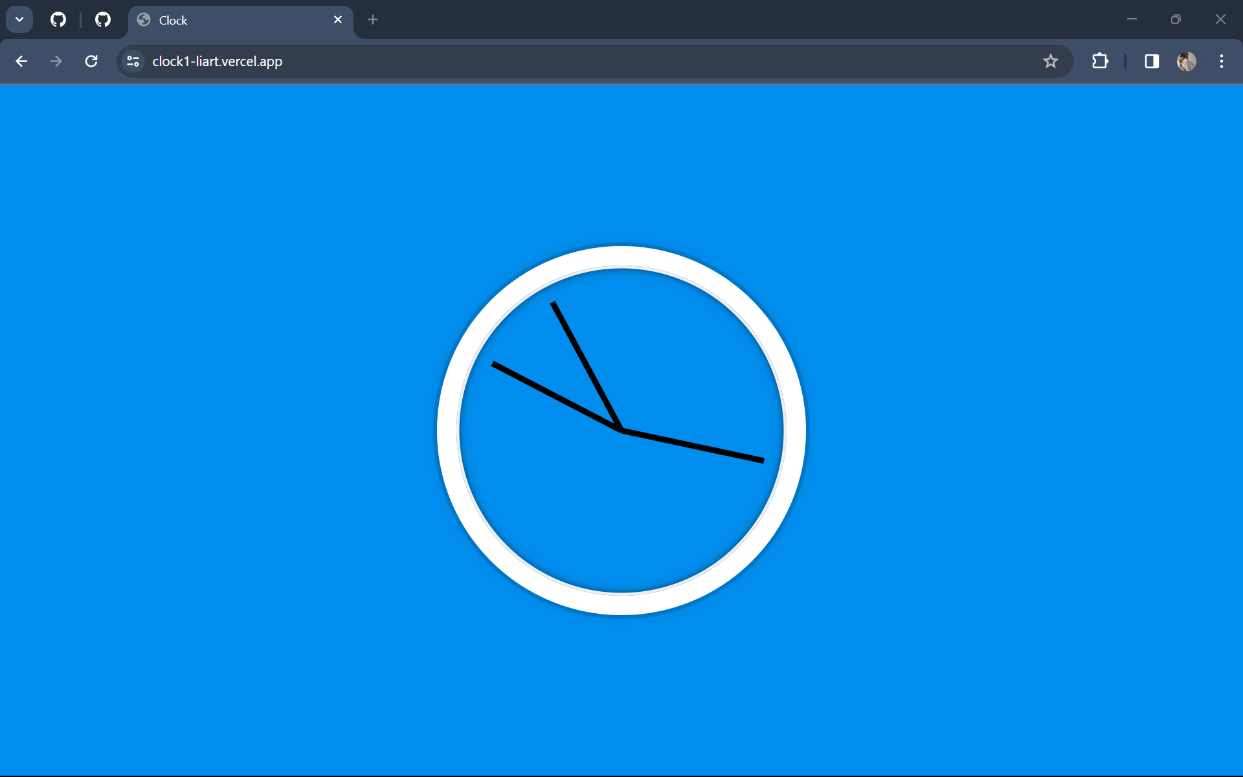This screenshot has width=1243, height=777.
Task: Open the Extensions puzzle icon
Action: [1100, 61]
